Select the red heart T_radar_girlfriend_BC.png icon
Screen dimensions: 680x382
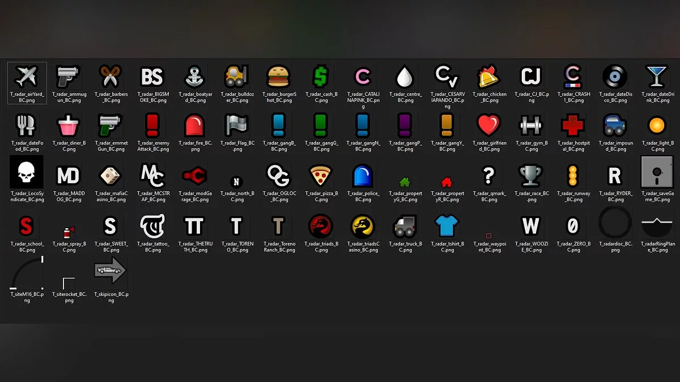489,126
